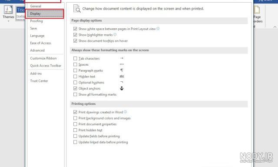278x167 pixels.
Task: Collapse the ribbon using the chevron arrow
Action: [x=275, y=27]
